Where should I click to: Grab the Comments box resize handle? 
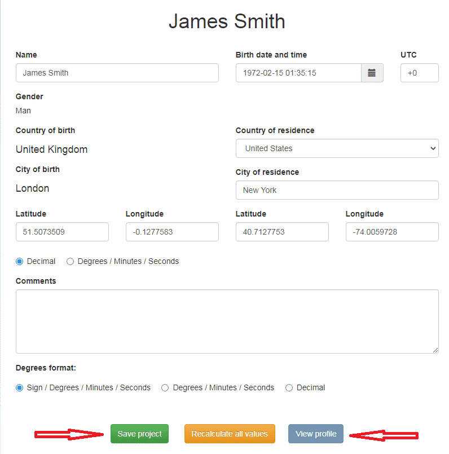[435, 350]
